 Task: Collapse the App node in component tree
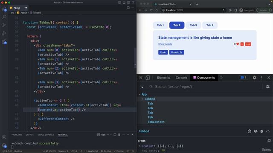[139, 94]
